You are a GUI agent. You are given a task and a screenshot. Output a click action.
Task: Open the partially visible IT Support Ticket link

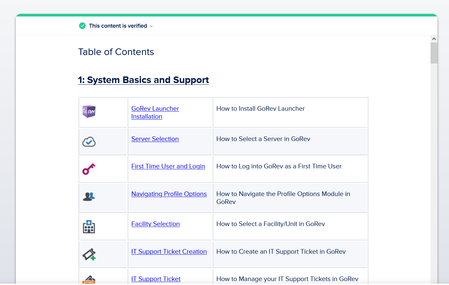point(156,279)
